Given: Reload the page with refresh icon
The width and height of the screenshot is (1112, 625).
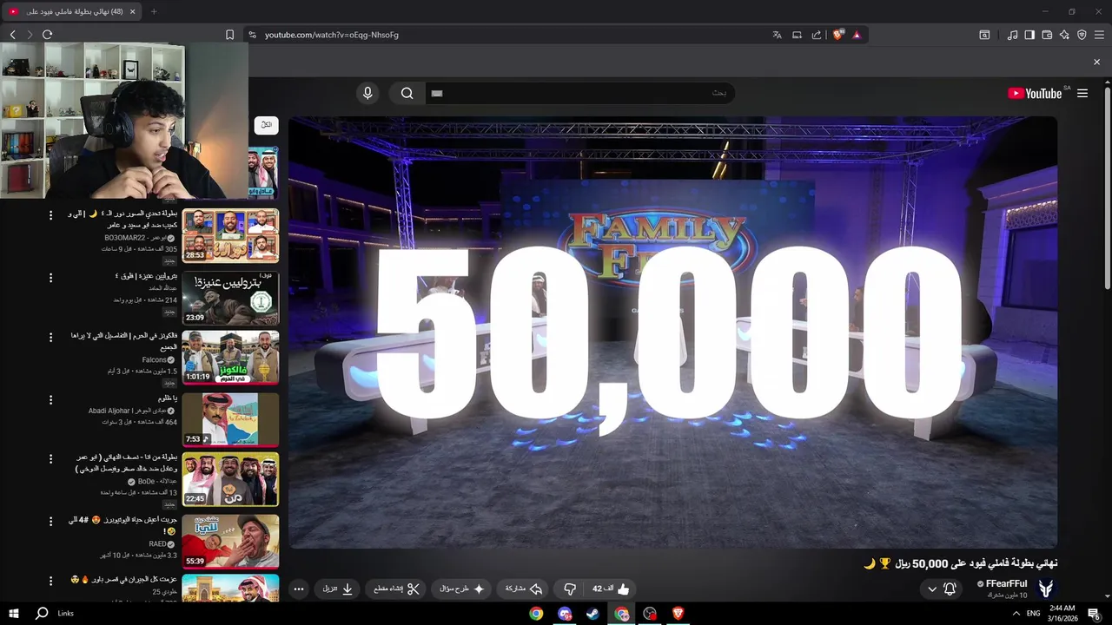Looking at the screenshot, I should point(47,35).
